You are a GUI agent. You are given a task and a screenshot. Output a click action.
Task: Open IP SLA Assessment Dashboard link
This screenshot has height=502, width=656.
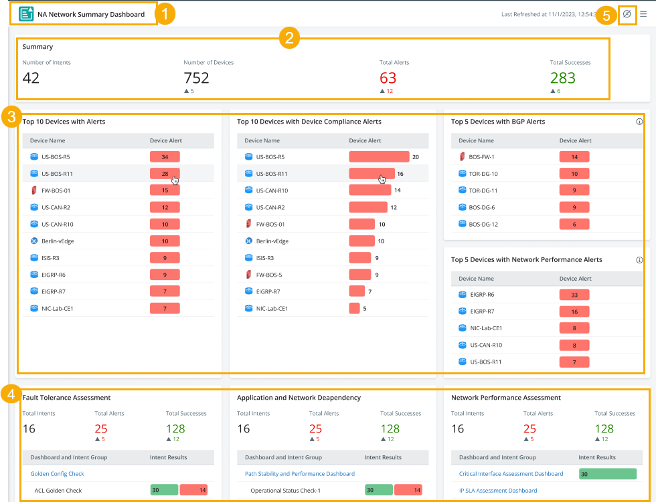[x=498, y=491]
